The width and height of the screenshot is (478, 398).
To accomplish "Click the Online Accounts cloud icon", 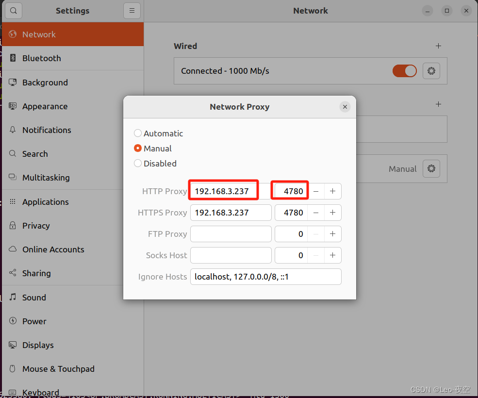I will pyautogui.click(x=13, y=249).
